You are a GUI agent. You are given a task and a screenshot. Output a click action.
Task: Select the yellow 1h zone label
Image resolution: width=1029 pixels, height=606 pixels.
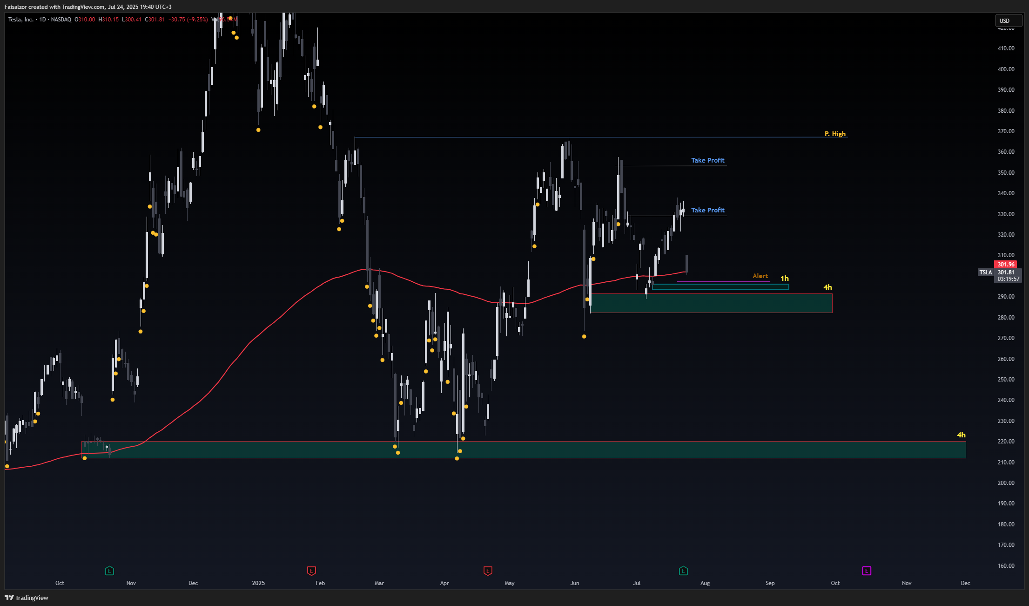click(x=785, y=279)
